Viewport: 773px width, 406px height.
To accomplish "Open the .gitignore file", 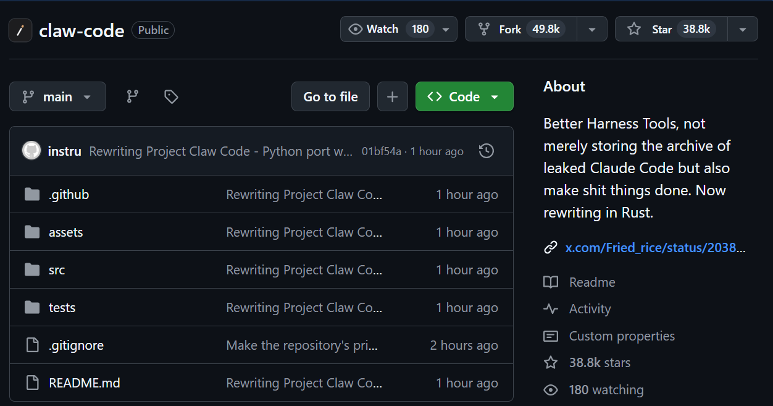I will [x=76, y=345].
